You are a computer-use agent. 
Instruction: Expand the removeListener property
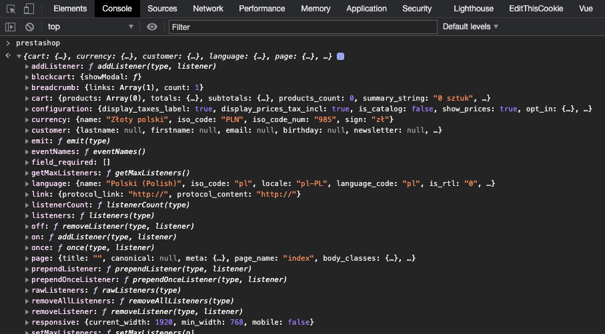pos(27,311)
